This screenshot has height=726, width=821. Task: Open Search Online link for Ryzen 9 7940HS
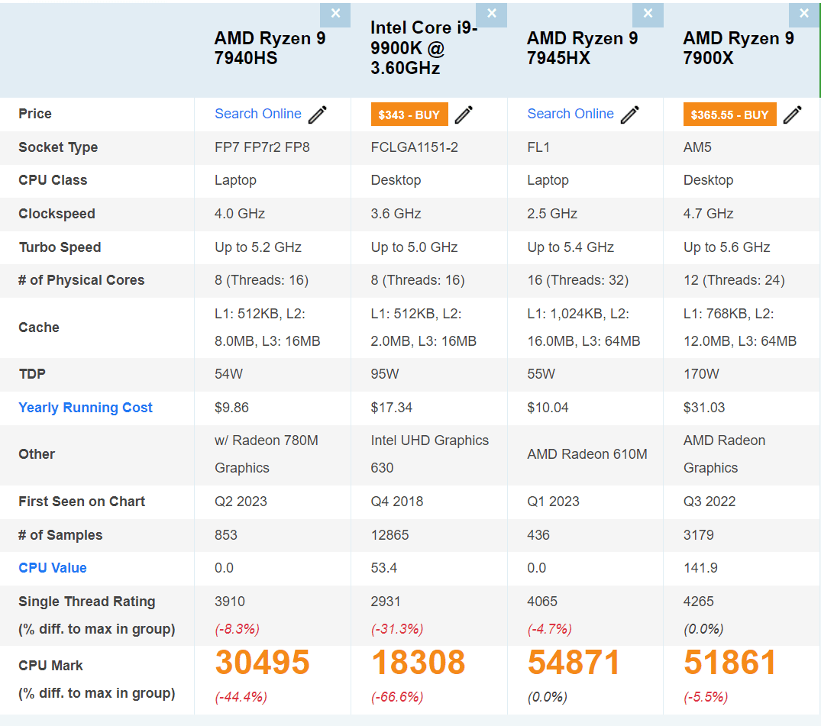257,114
